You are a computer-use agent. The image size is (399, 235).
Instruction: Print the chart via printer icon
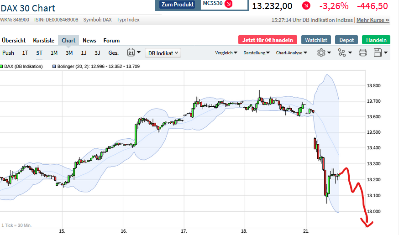tap(362, 52)
